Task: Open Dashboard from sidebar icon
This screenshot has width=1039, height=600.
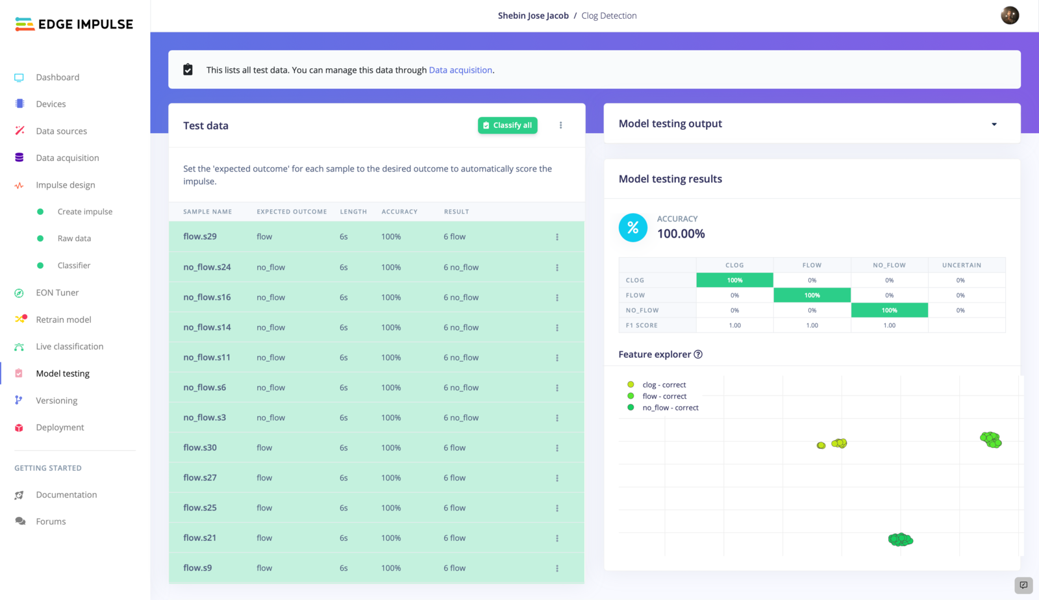Action: (19, 77)
